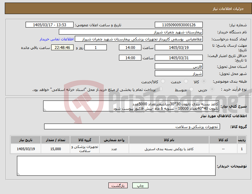This screenshot has width=252, height=194.
Task: Click the گروه کالا column header
Action: pyautogui.click(x=85, y=140)
